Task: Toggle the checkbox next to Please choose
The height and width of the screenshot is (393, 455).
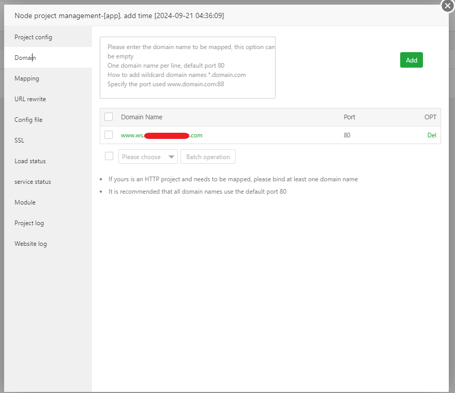Action: click(x=109, y=156)
